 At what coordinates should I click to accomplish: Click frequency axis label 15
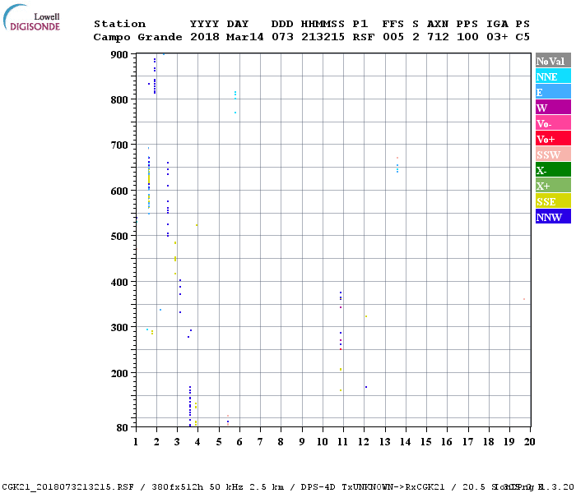tap(426, 442)
